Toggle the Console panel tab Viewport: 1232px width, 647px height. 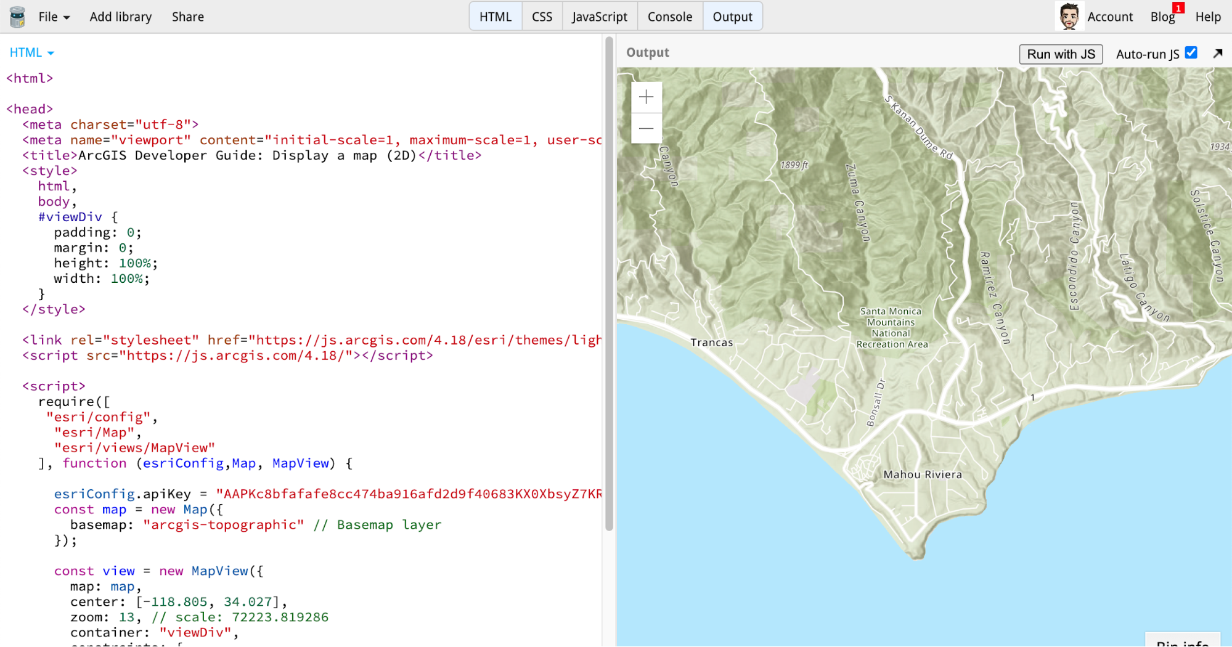click(x=670, y=17)
